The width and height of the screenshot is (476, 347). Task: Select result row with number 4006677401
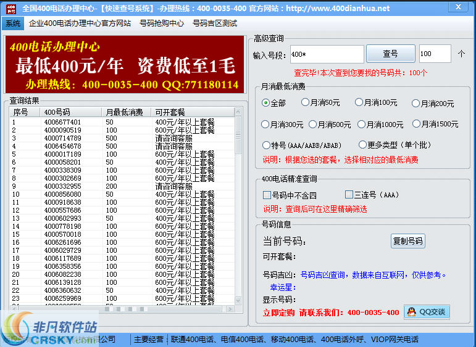(62, 122)
